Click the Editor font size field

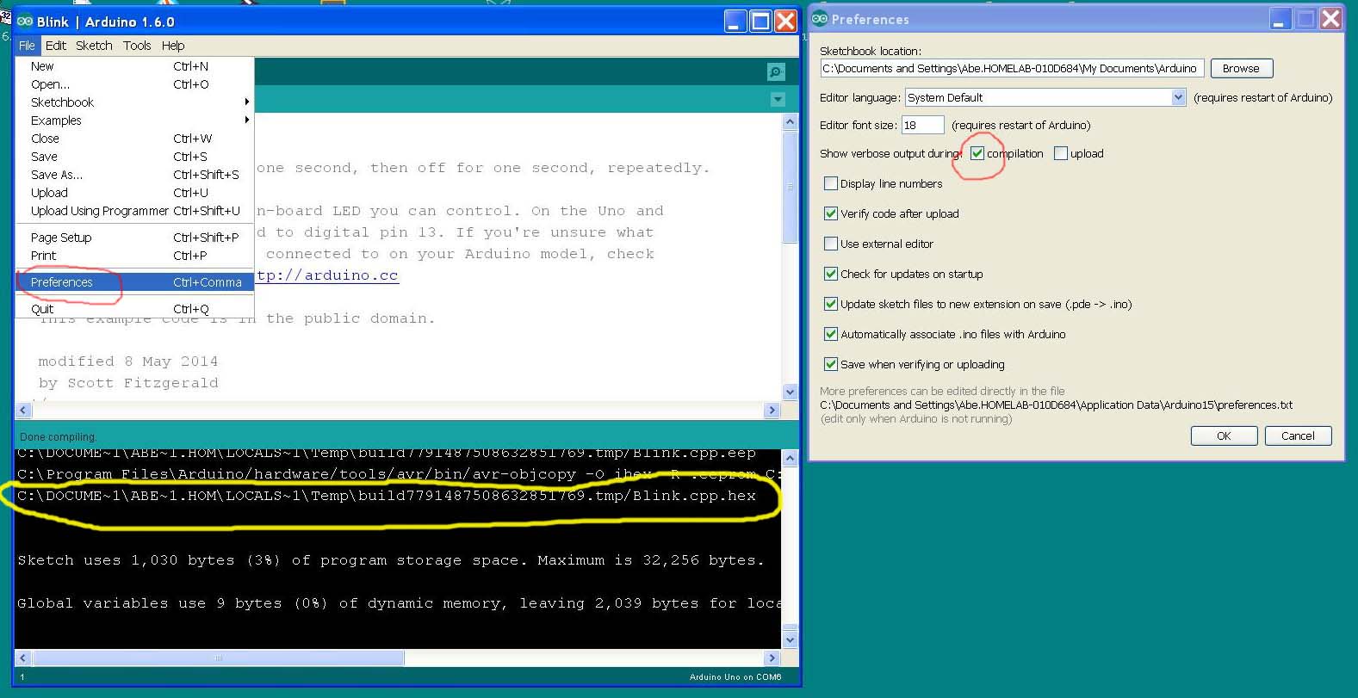click(923, 125)
